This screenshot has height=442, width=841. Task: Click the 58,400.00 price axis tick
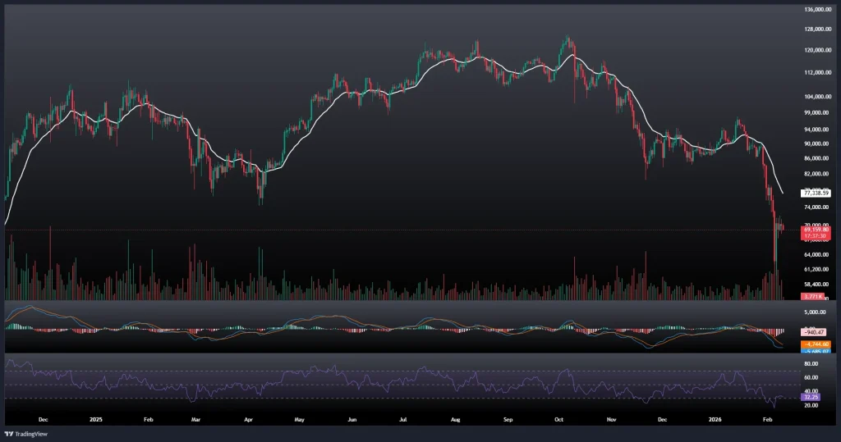pyautogui.click(x=816, y=284)
